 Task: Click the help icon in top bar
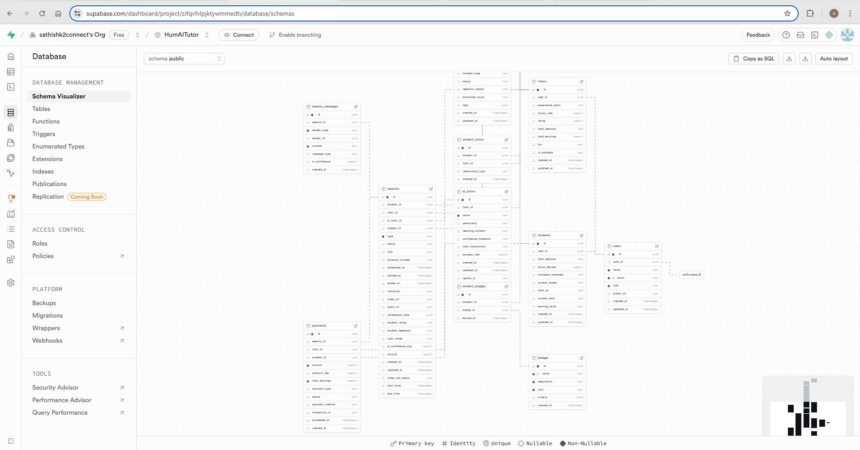786,35
